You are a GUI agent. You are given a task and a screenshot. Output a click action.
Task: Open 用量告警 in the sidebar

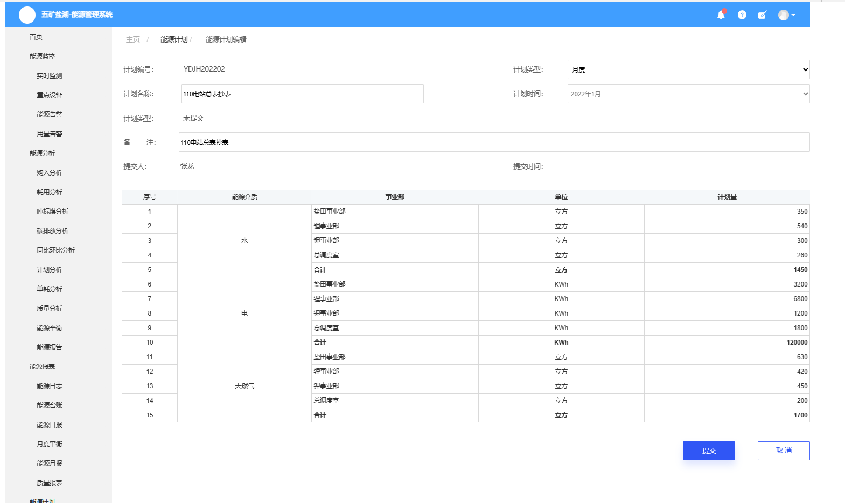click(50, 134)
